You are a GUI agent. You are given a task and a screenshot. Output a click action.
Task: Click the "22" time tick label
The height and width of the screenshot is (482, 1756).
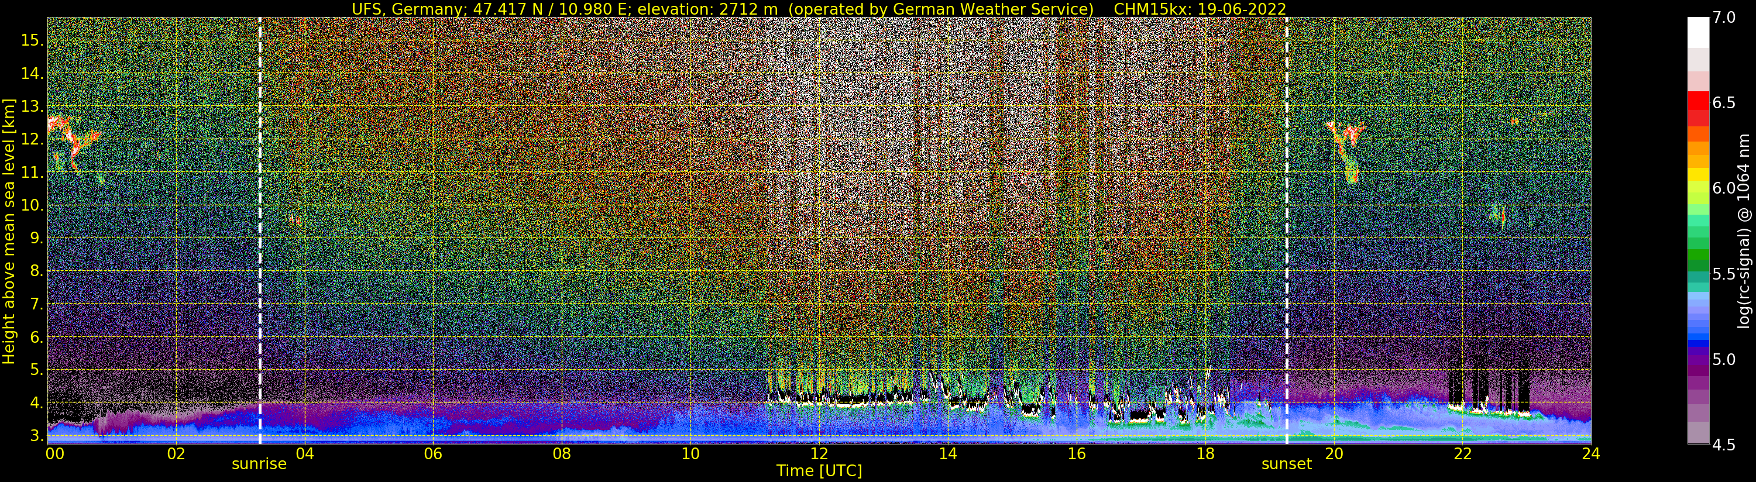click(x=1462, y=453)
